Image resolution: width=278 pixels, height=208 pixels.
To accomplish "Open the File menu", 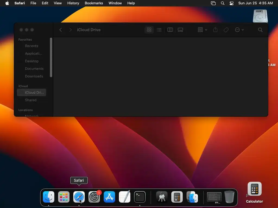I will coord(33,3).
